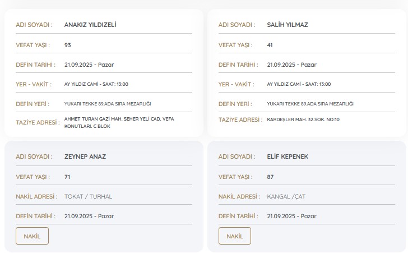
Task: Select the TOKAT / TURHAL transfer address
Action: (89, 196)
